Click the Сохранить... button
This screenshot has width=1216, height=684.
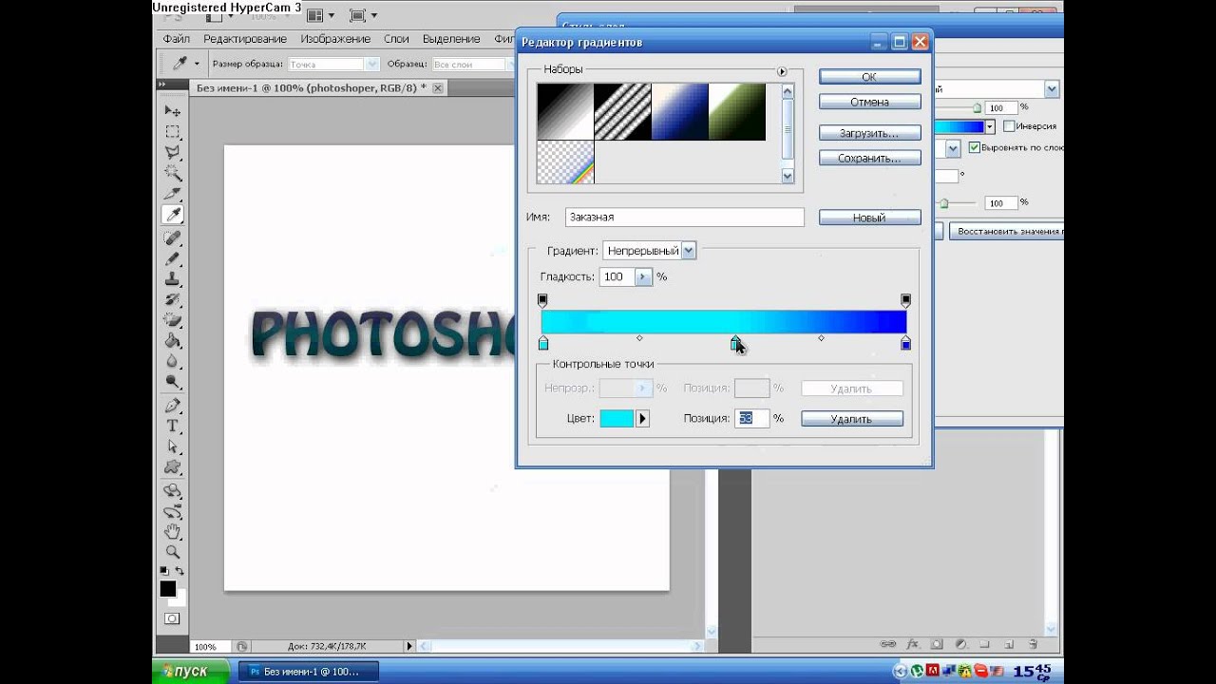tap(869, 159)
